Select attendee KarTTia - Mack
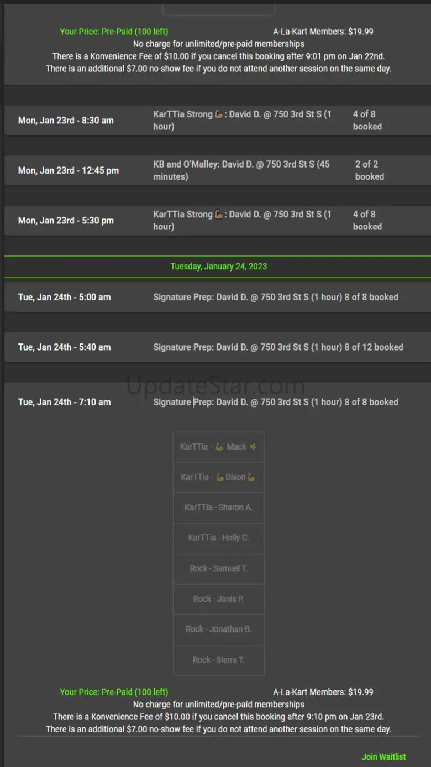Image resolution: width=431 pixels, height=767 pixels. pyautogui.click(x=219, y=447)
